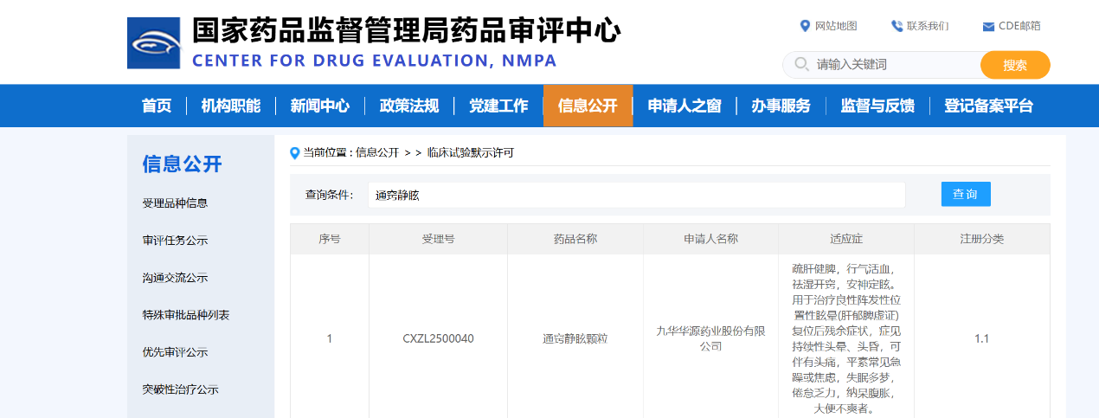Click the 信息公开 sidebar heading
The width and height of the screenshot is (1099, 418).
tap(182, 164)
